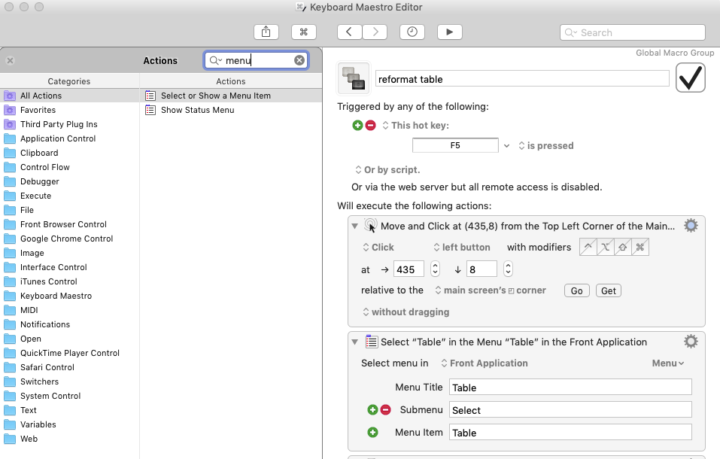
Task: Open the Safari Control category
Action: [x=70, y=367]
